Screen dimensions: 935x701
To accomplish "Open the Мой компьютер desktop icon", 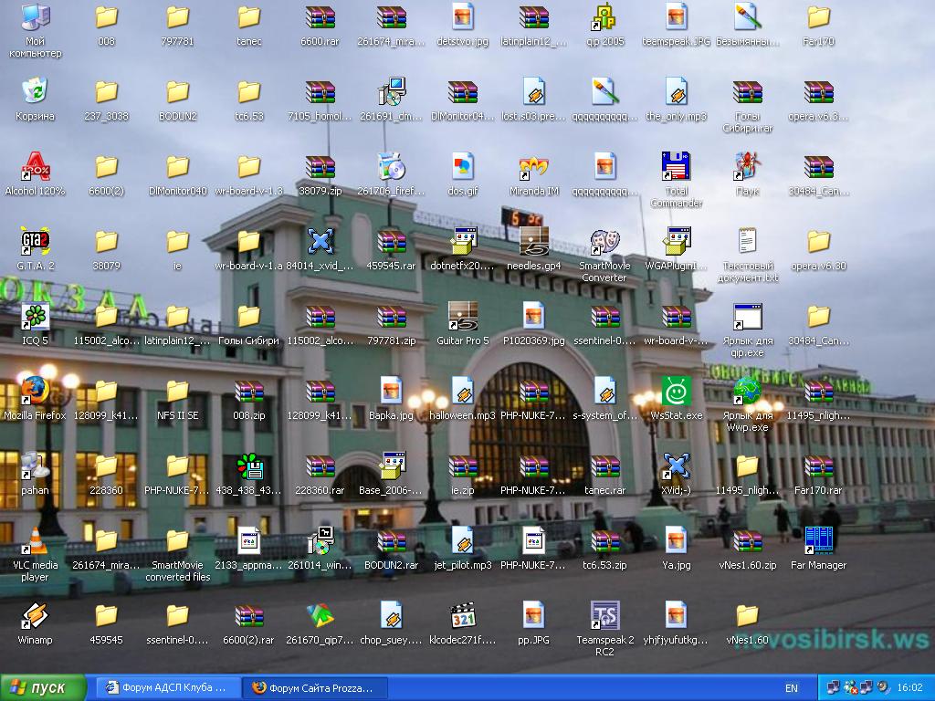I will coord(36,18).
